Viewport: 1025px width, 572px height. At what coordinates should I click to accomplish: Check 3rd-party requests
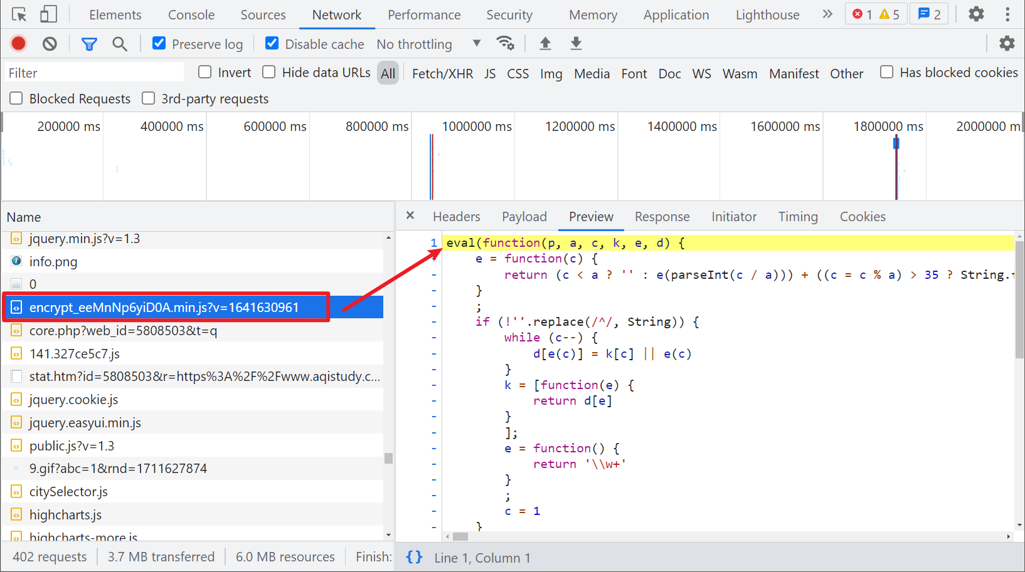pyautogui.click(x=148, y=98)
